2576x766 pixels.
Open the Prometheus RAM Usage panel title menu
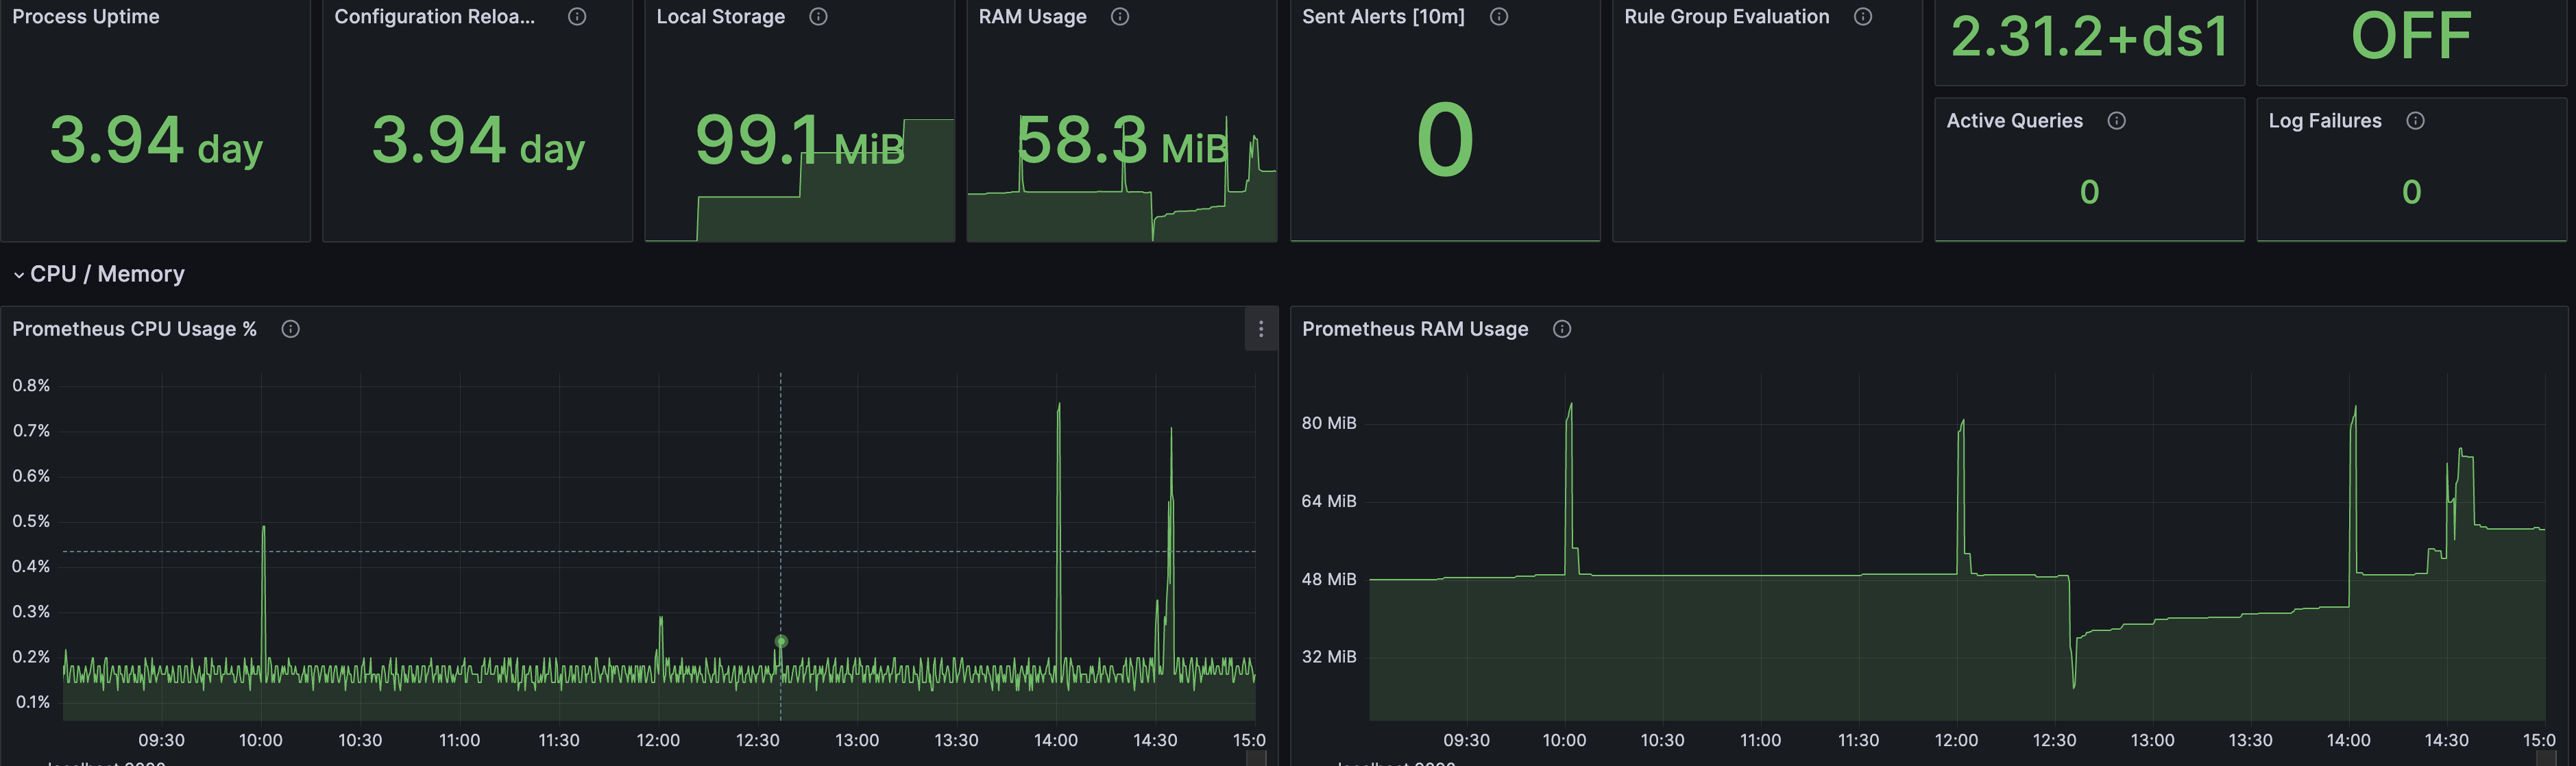click(x=1415, y=329)
